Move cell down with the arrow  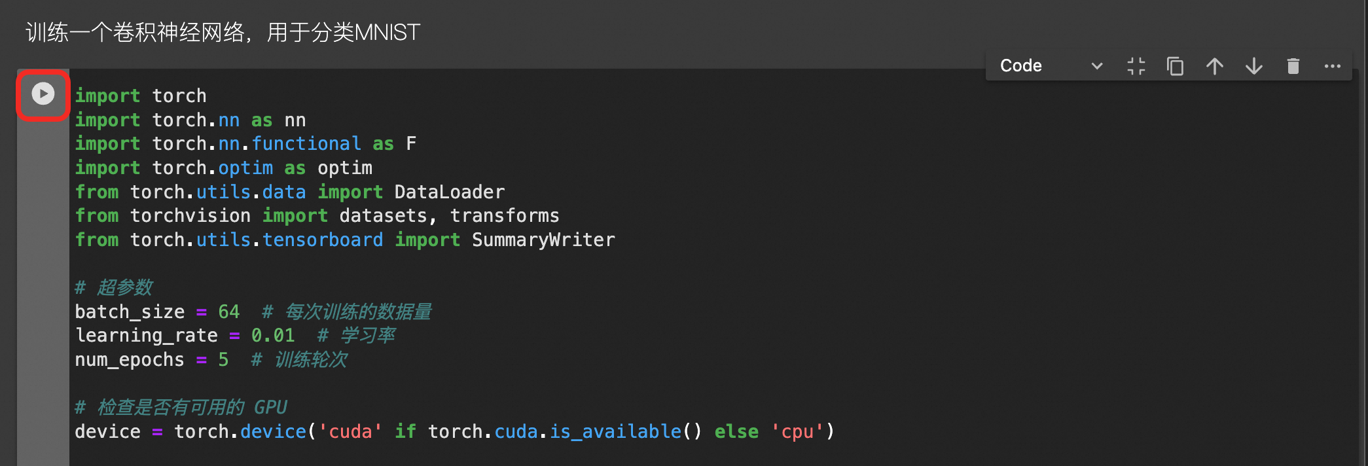[1254, 66]
